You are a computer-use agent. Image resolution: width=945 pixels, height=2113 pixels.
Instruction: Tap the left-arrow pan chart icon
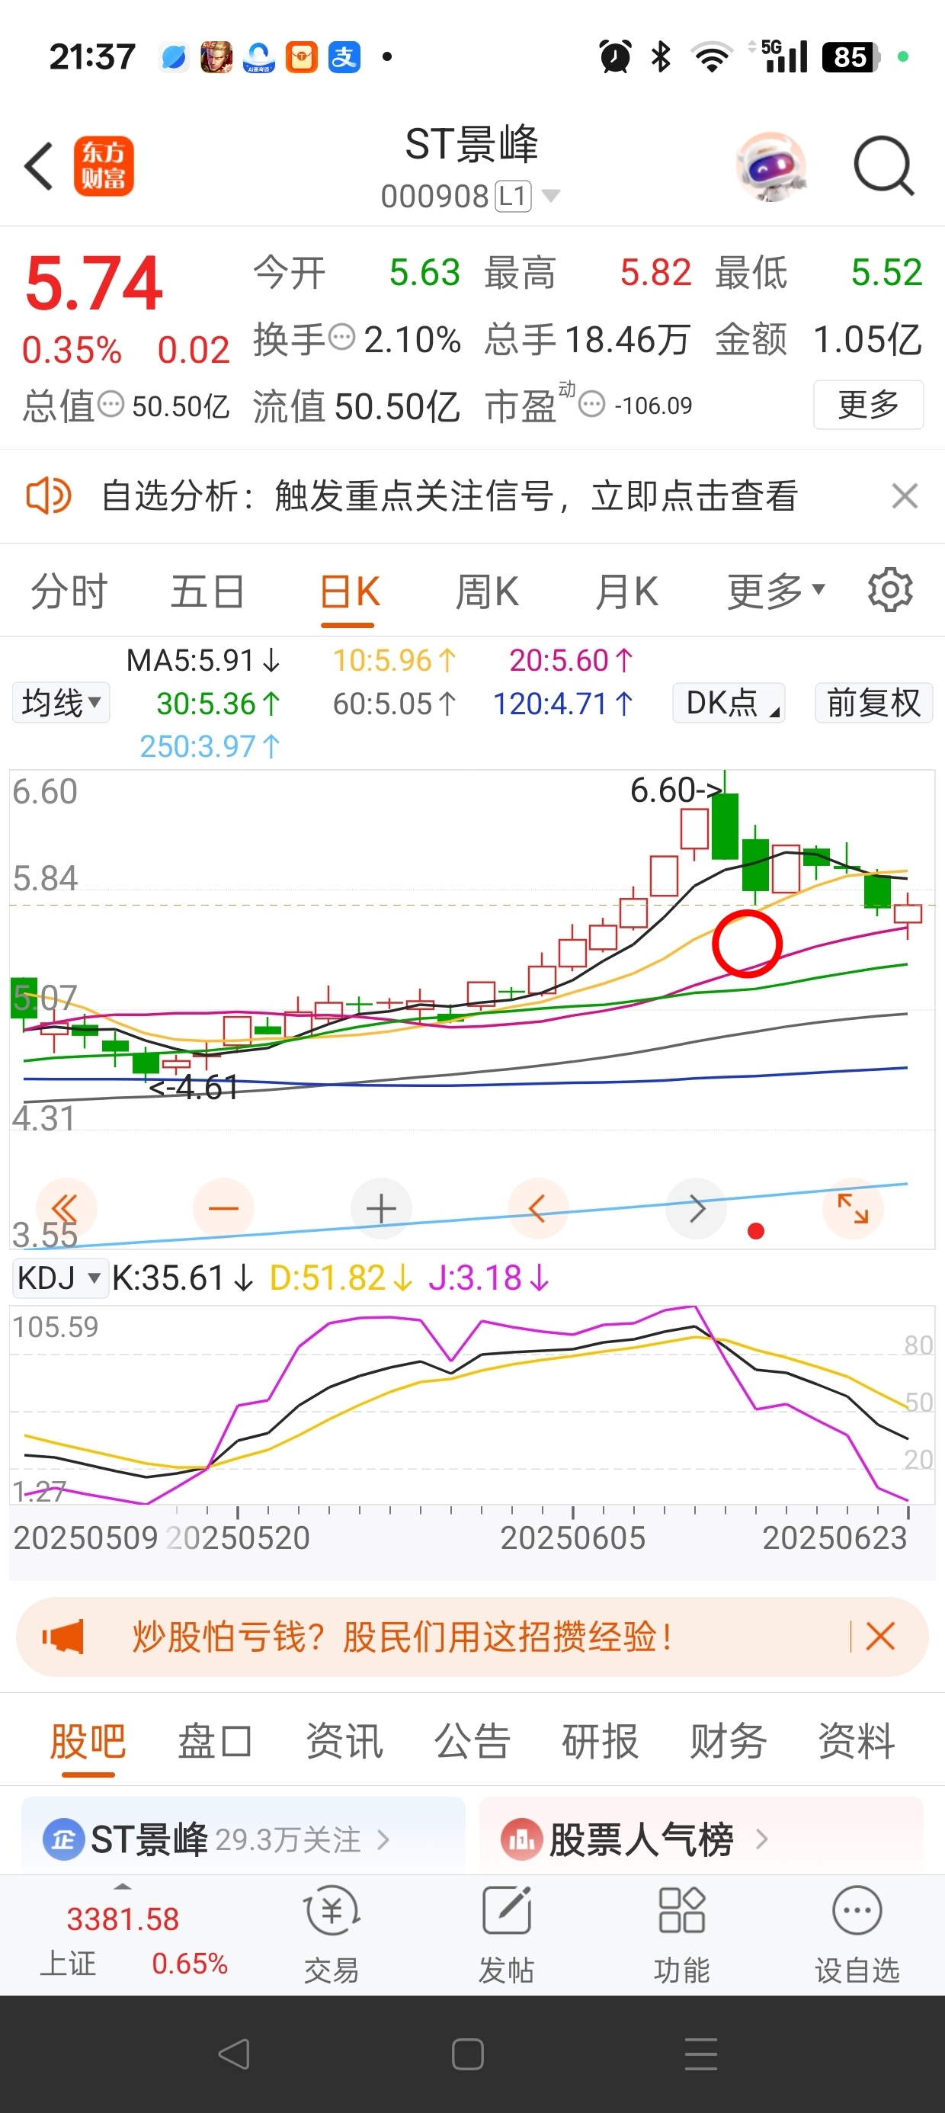pos(538,1208)
